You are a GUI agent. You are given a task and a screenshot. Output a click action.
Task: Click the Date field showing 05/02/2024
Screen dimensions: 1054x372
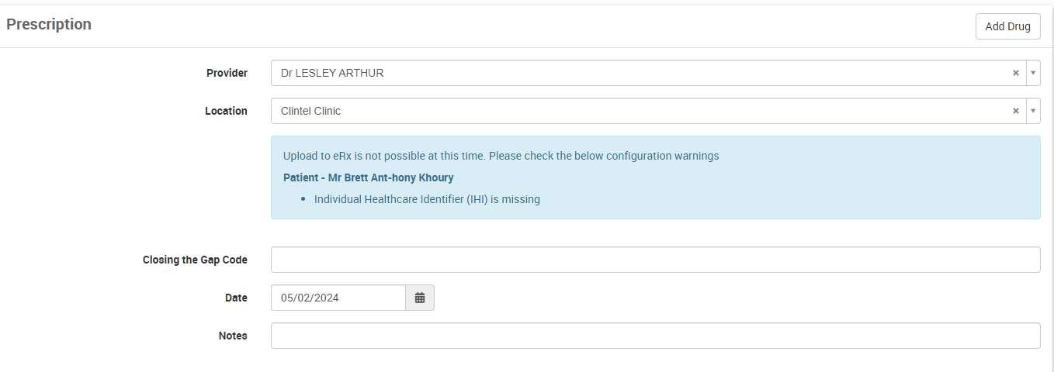click(x=338, y=298)
